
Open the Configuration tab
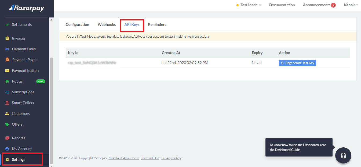click(x=77, y=24)
